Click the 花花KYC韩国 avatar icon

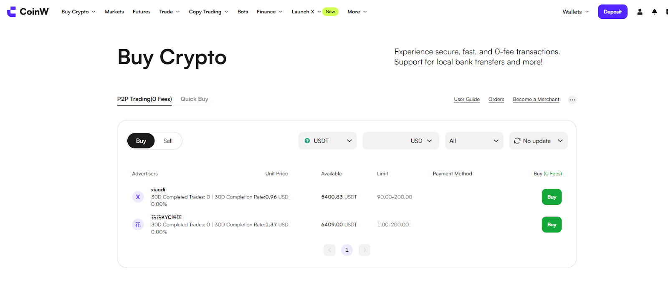(x=138, y=225)
